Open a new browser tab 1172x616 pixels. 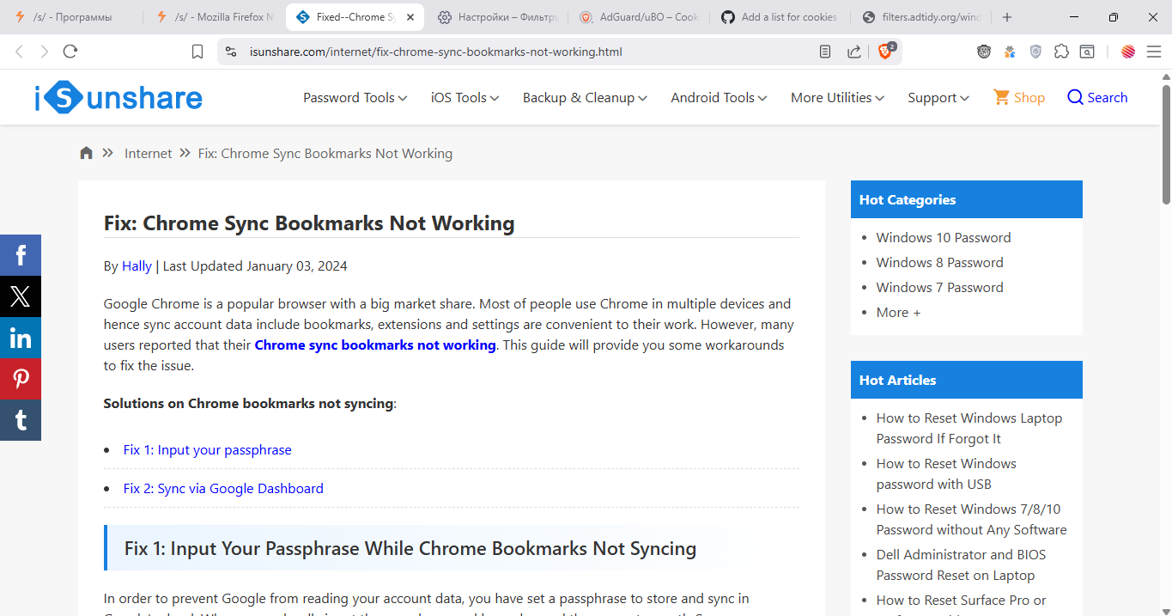click(1007, 17)
